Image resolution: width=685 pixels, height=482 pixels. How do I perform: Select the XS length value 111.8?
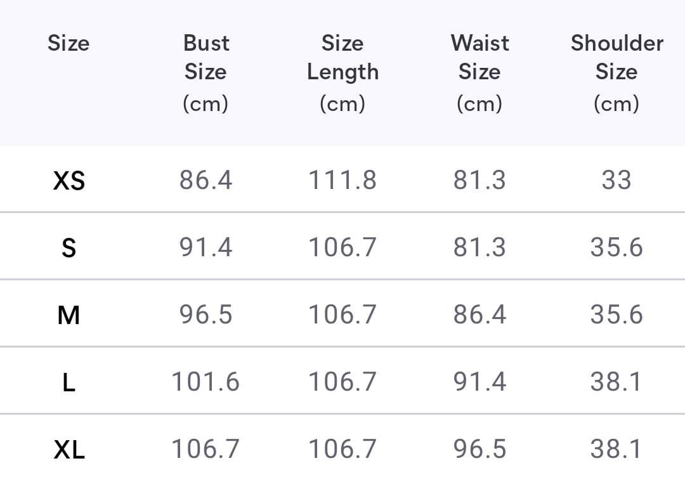tap(342, 180)
